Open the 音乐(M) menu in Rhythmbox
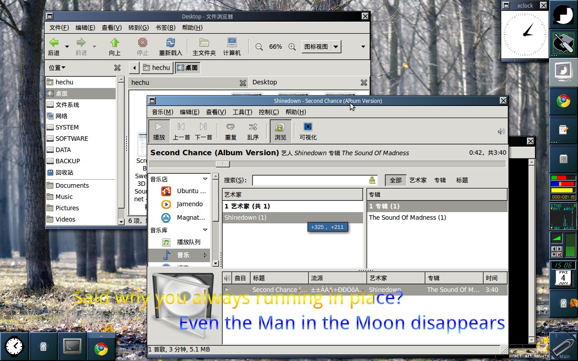Image resolution: width=578 pixels, height=361 pixels. coord(163,112)
